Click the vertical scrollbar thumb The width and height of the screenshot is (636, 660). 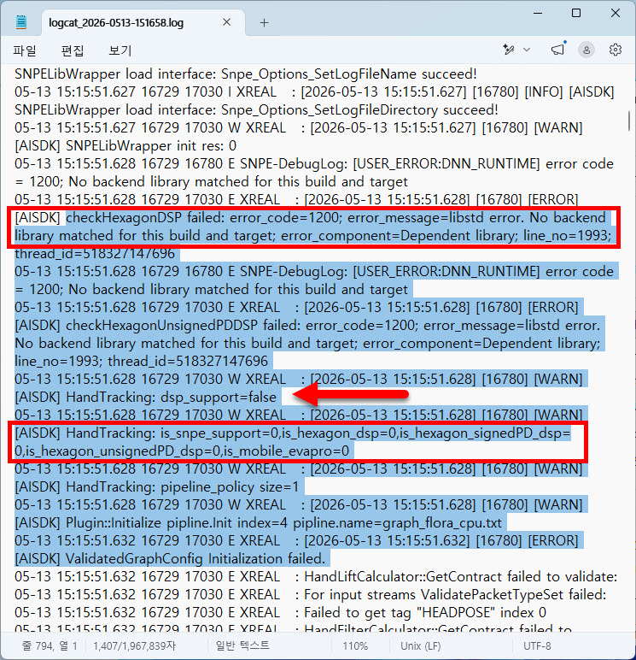(629, 121)
